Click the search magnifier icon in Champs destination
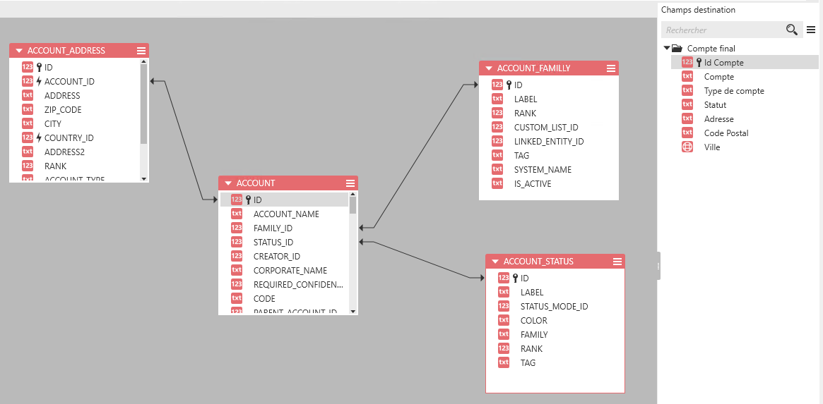The height and width of the screenshot is (404, 823). click(792, 30)
